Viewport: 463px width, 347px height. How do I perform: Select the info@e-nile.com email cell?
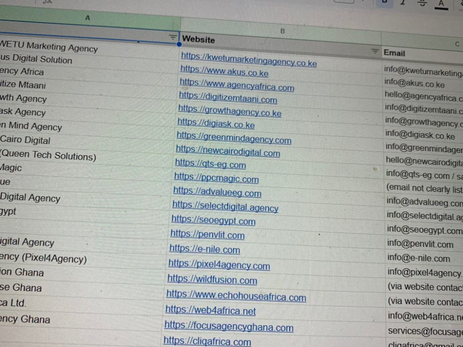tap(419, 258)
